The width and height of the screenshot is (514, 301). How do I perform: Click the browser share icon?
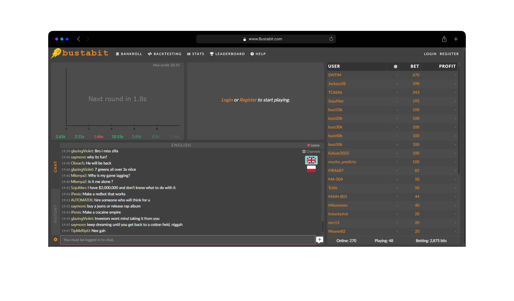pyautogui.click(x=444, y=39)
